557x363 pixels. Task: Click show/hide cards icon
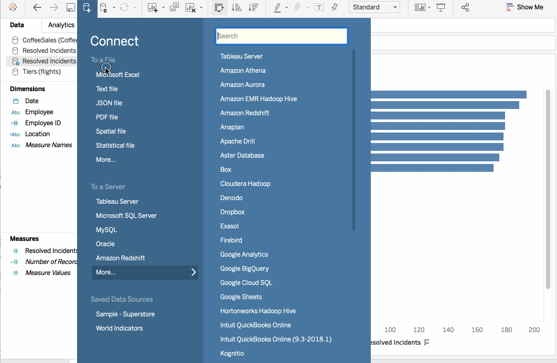(x=420, y=7)
